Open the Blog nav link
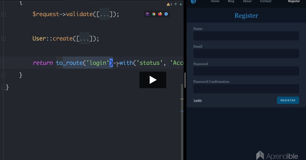 (x=231, y=1)
